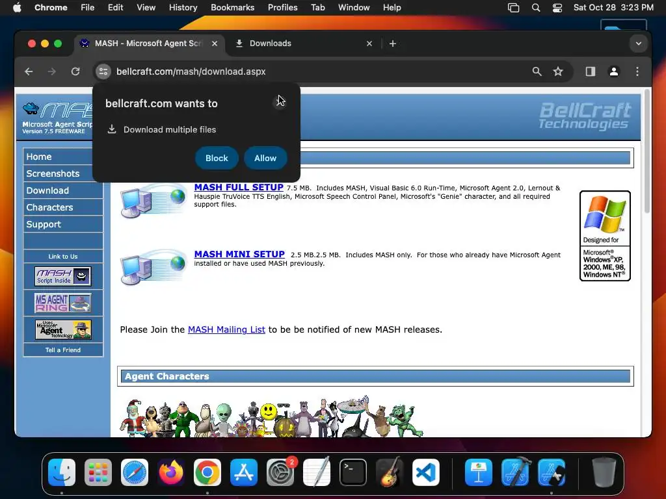This screenshot has width=666, height=499.
Task: Open MASH FULL SETUP link
Action: point(239,188)
